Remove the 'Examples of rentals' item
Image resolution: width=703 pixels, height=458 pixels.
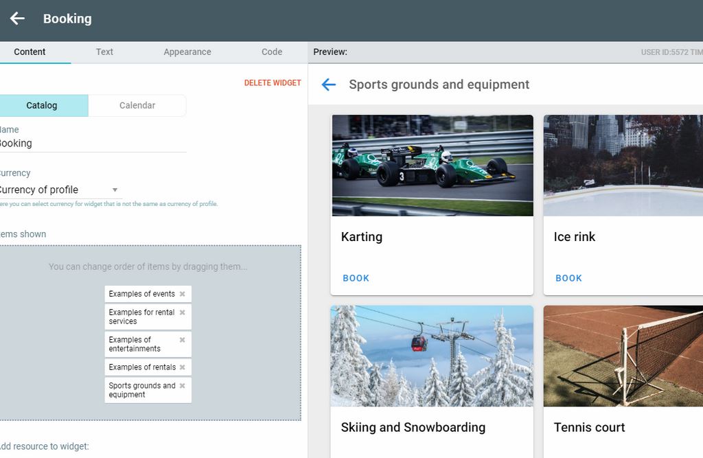183,367
